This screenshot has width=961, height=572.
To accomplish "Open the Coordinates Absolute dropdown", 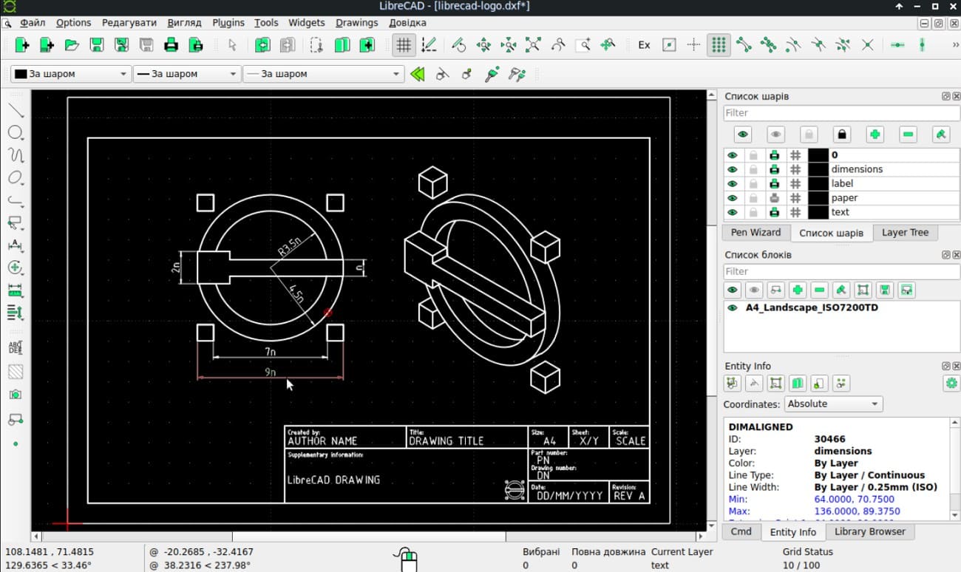I will coord(832,404).
